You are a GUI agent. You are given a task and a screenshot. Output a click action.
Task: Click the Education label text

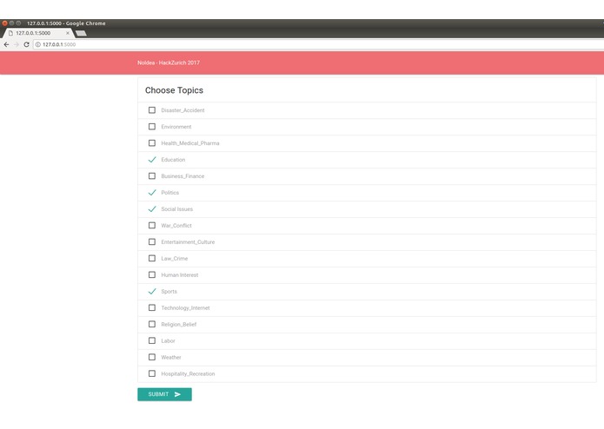coord(173,160)
